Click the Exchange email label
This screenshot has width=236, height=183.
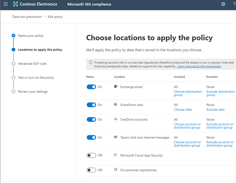click(131, 87)
